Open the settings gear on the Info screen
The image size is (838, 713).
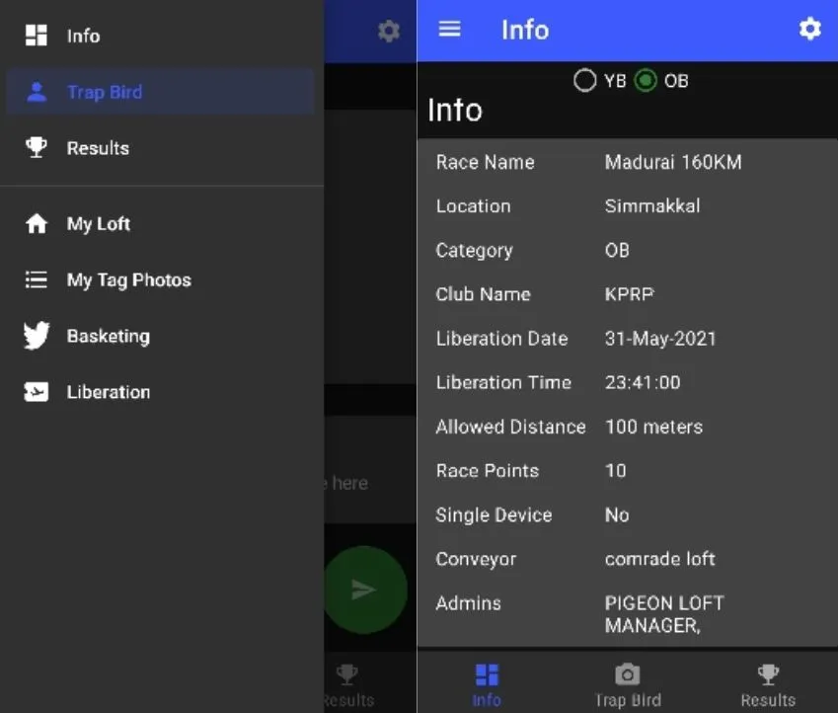point(809,30)
